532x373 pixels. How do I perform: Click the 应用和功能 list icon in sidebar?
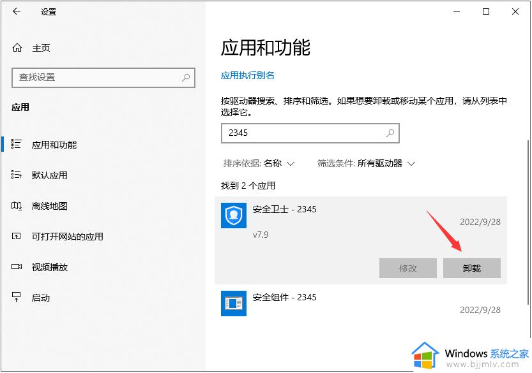[x=17, y=144]
